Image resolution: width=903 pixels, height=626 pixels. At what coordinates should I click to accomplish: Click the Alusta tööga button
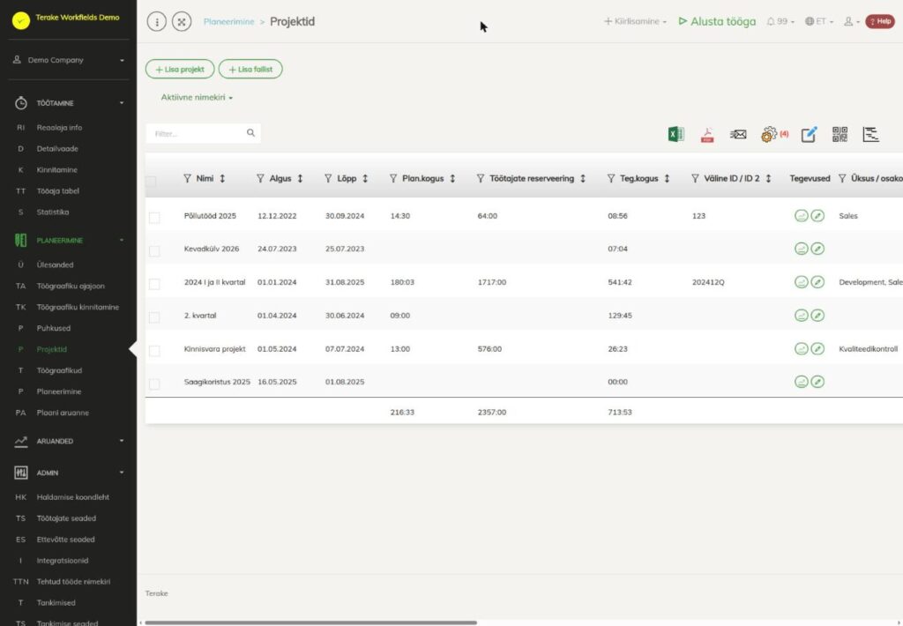click(x=717, y=21)
